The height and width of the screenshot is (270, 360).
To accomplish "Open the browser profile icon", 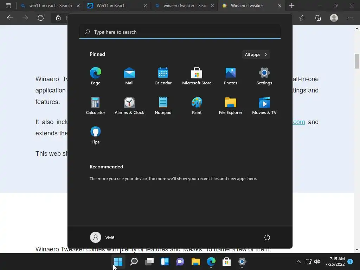I will click(x=334, y=18).
